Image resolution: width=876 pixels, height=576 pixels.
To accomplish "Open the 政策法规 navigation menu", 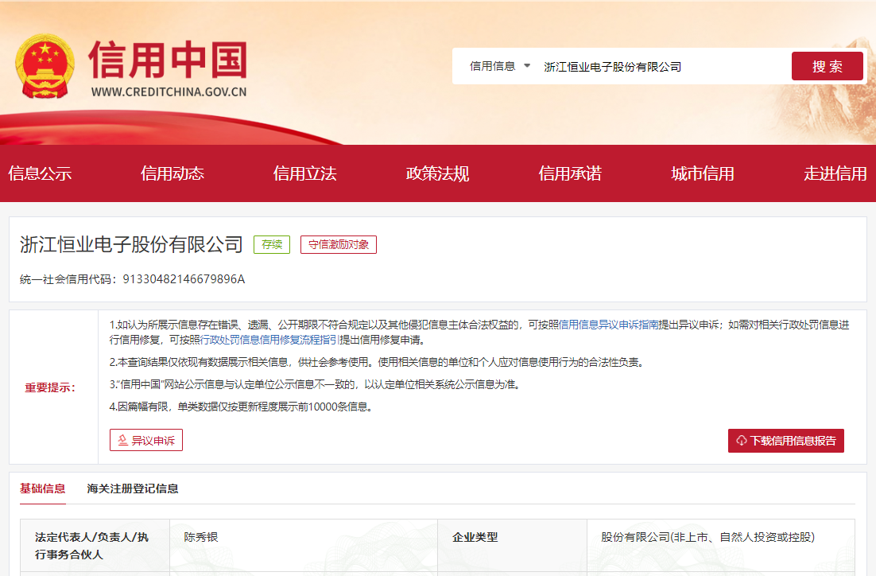I will [437, 173].
